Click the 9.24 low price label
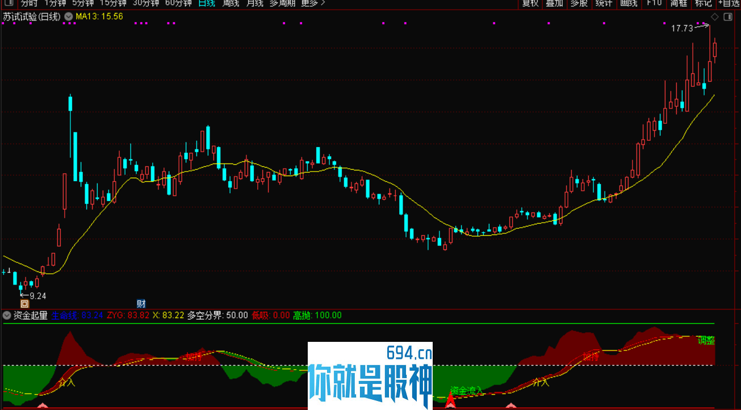The width and height of the screenshot is (741, 410). coord(38,296)
